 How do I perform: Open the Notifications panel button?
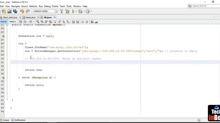[x=18, y=120]
